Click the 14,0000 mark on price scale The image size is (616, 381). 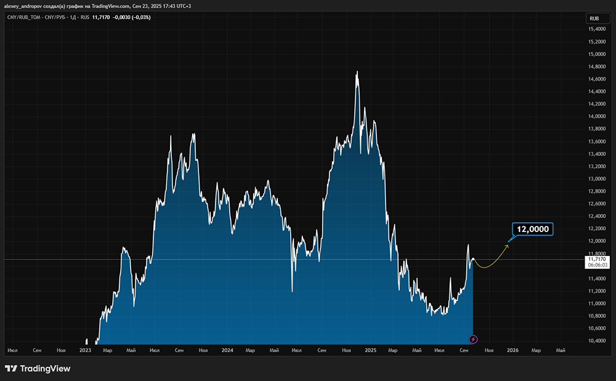coord(598,116)
